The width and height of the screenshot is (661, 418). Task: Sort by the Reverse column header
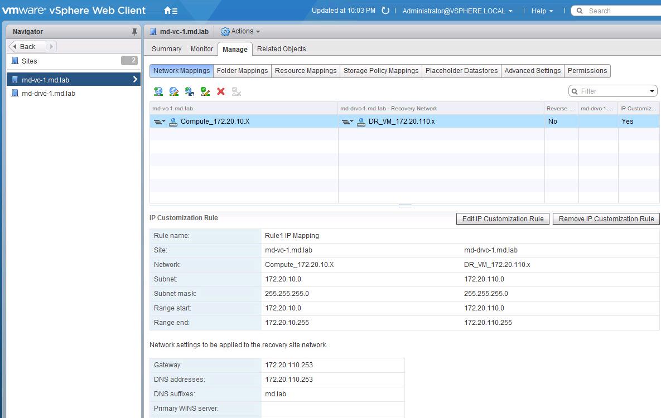tap(562, 108)
